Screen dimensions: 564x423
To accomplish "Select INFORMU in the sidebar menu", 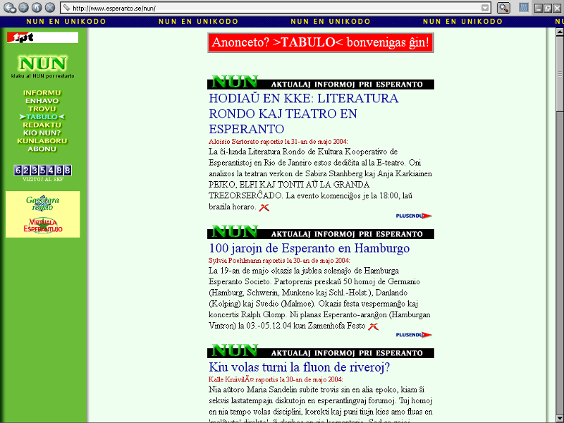I will tap(42, 93).
